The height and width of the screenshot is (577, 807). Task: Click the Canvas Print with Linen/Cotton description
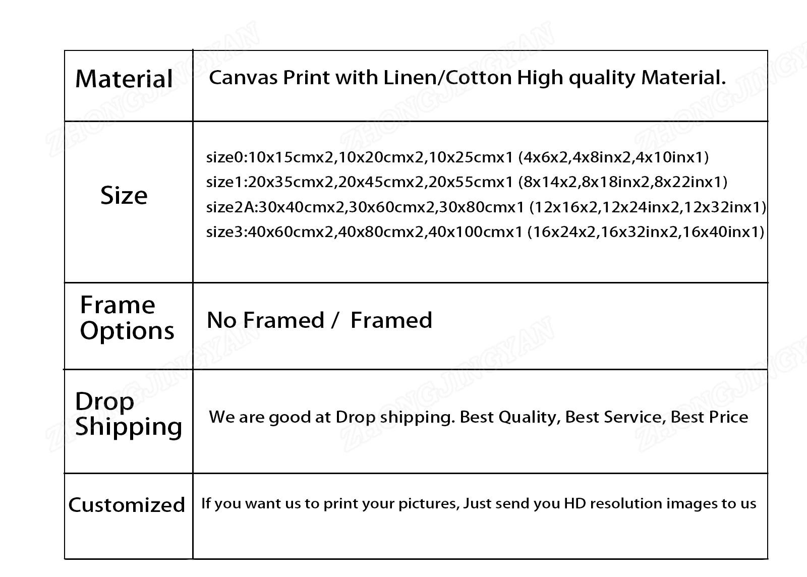click(467, 78)
